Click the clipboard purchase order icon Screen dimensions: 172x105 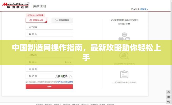coord(124,74)
